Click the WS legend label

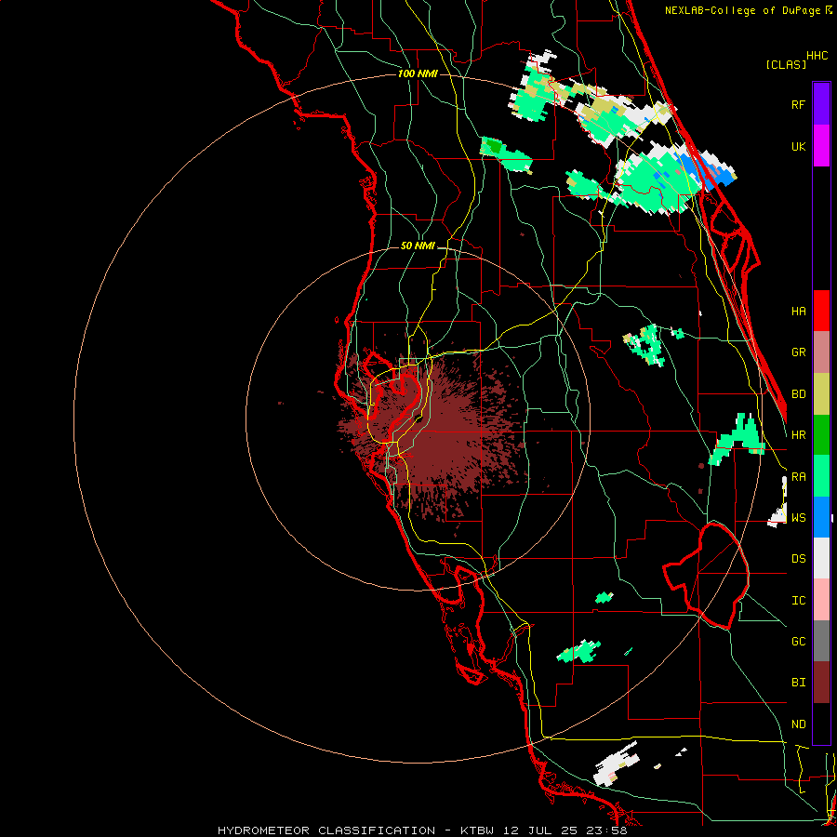pos(798,518)
